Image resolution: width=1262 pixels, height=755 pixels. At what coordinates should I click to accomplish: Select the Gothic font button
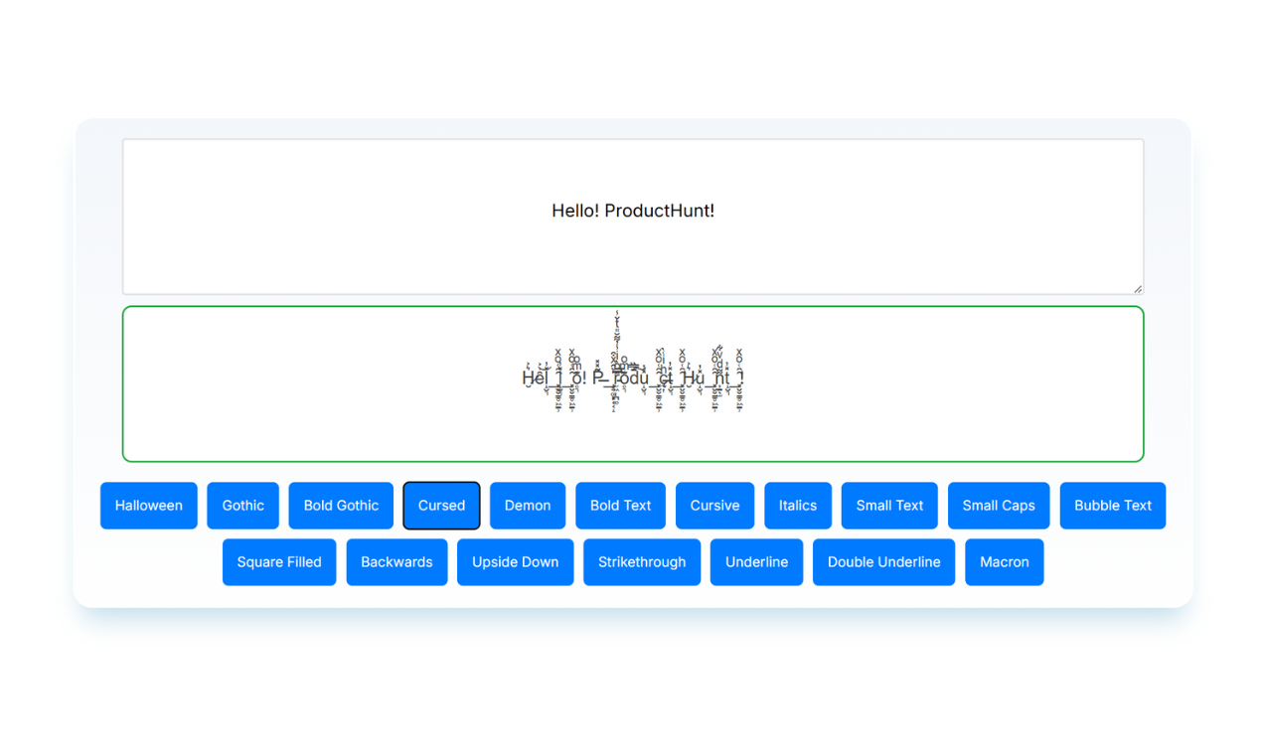tap(243, 506)
